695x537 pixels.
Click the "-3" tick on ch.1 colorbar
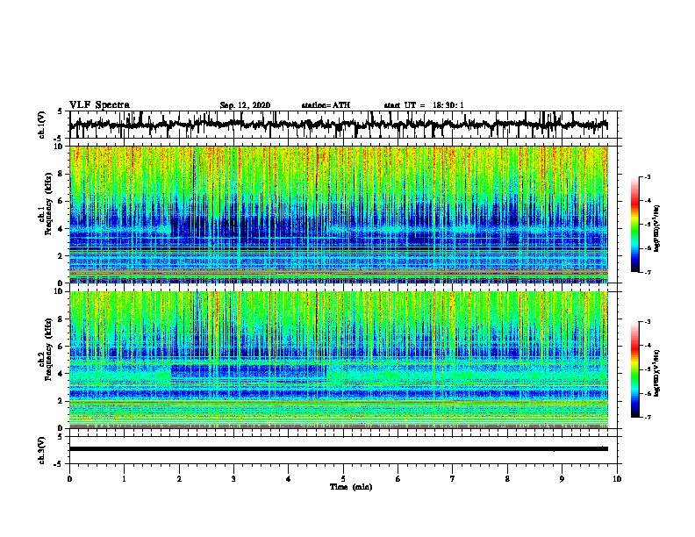click(x=648, y=176)
